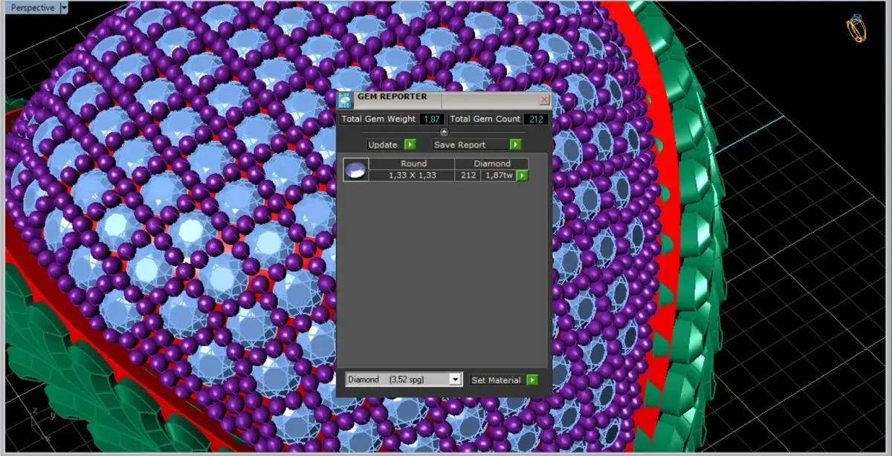Click the 1,33 X 1,33 size cell
The height and width of the screenshot is (456, 892).
412,175
